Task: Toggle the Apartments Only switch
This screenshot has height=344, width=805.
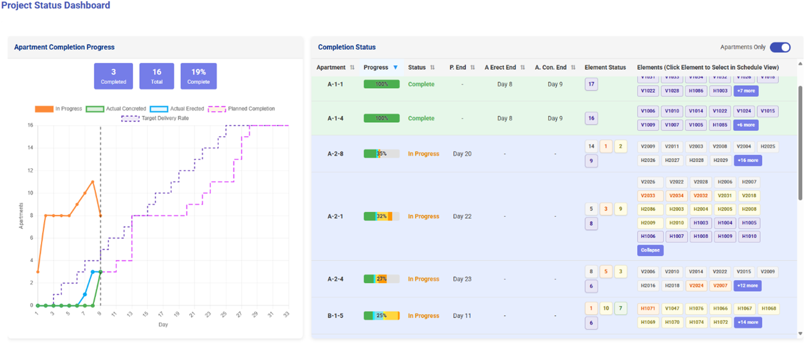Action: pyautogui.click(x=780, y=47)
